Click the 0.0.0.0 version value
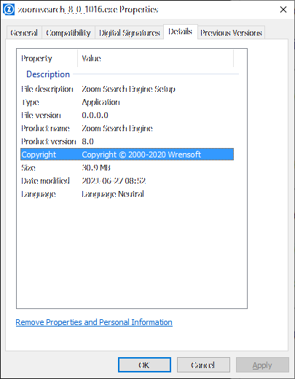The width and height of the screenshot is (295, 379). coord(95,115)
